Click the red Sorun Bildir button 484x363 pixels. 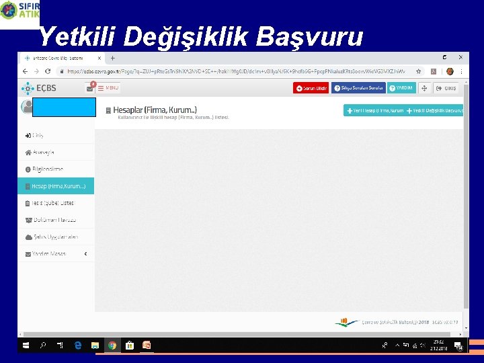311,88
